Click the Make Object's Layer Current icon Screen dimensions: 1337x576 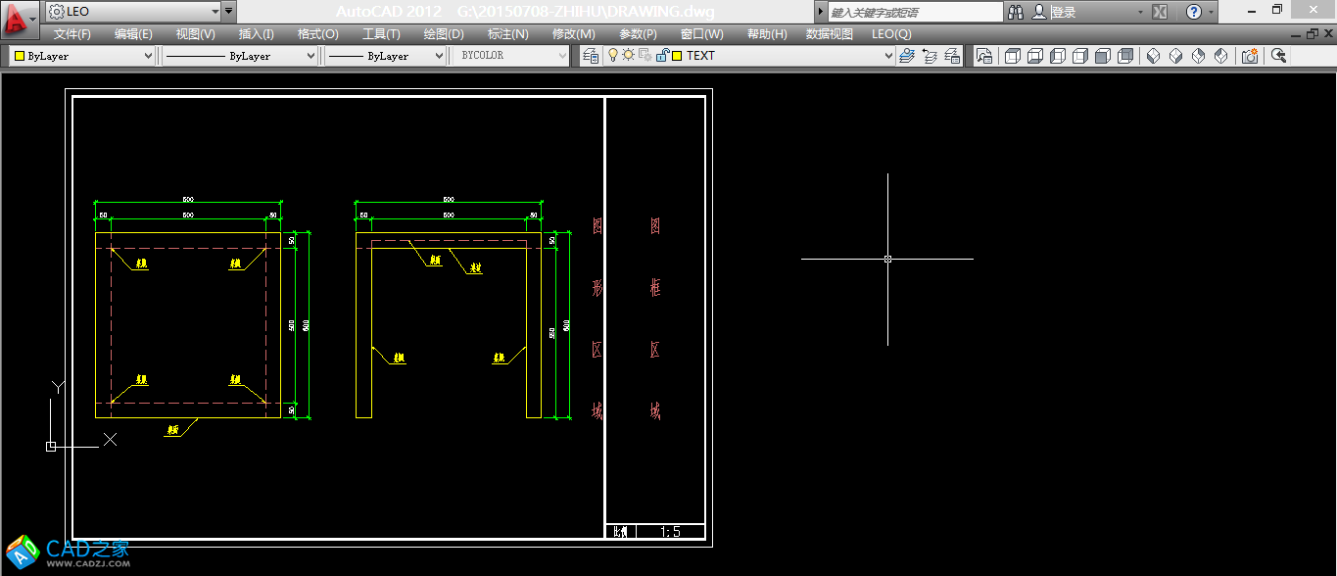pyautogui.click(x=907, y=56)
